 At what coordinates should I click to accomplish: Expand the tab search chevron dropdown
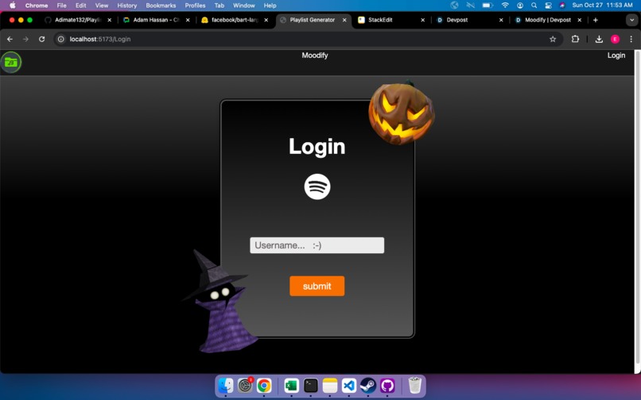(631, 20)
